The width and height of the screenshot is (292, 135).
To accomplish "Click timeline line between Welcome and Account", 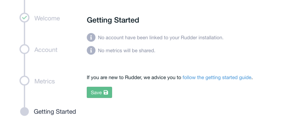I will 24,33.
